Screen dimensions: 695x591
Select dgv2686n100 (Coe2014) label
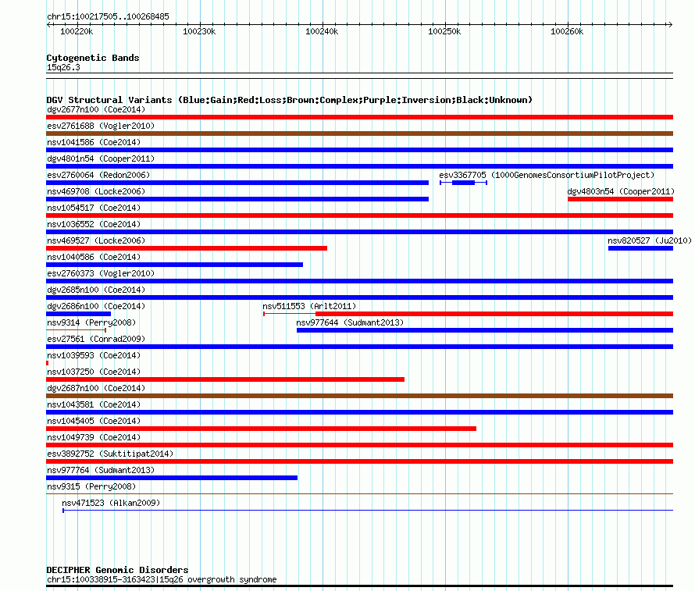coord(96,306)
